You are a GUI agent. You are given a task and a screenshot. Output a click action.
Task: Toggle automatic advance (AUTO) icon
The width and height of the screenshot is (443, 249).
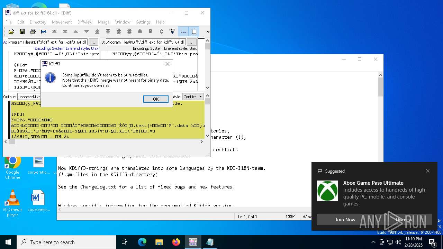tap(172, 31)
